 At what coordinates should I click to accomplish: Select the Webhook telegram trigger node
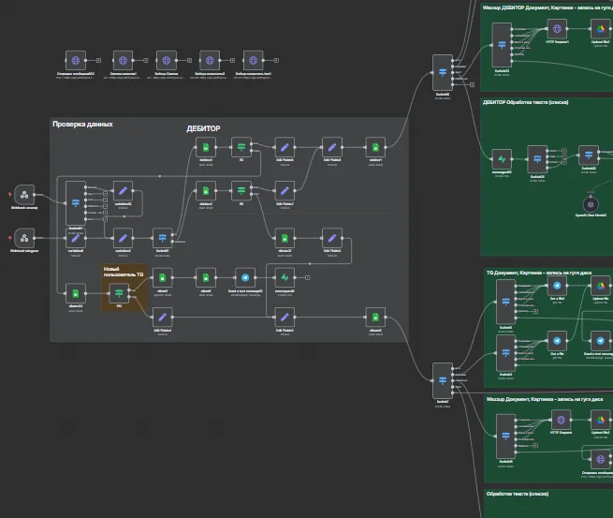click(24, 238)
